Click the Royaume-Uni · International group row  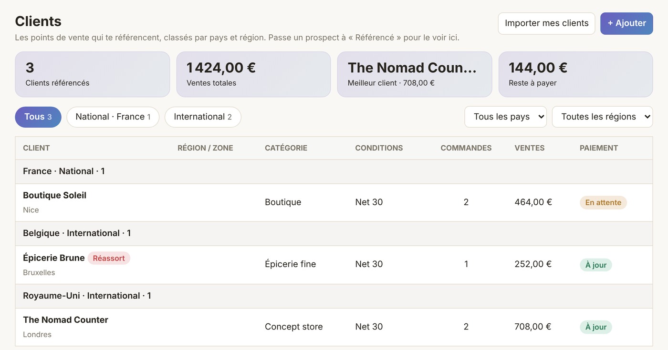[334, 296]
